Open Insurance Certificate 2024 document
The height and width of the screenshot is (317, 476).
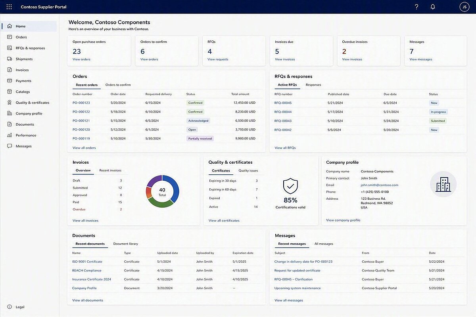coord(92,279)
